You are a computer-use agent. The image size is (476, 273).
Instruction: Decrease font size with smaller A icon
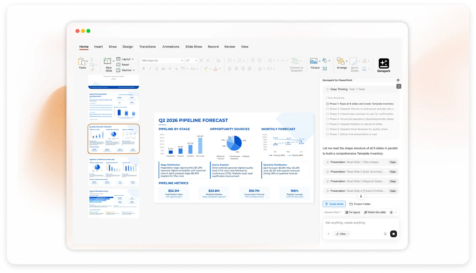[x=208, y=60]
